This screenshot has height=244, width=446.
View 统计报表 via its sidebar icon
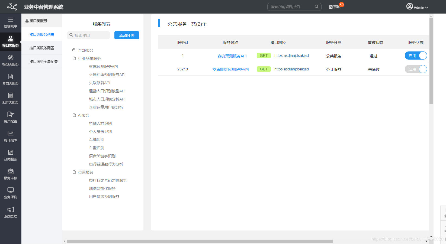[x=11, y=136]
